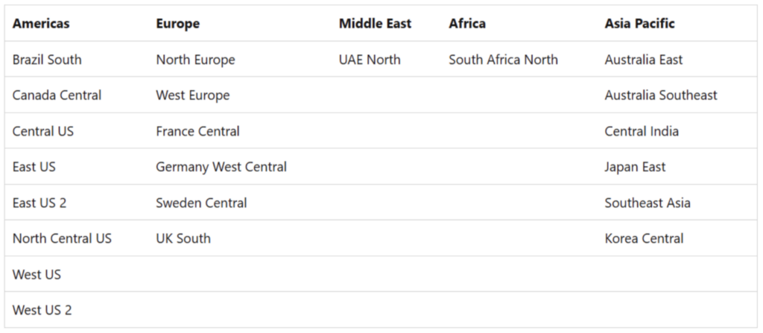Select the Australia Southeast cell
Screen dimensions: 763x333
tap(661, 95)
